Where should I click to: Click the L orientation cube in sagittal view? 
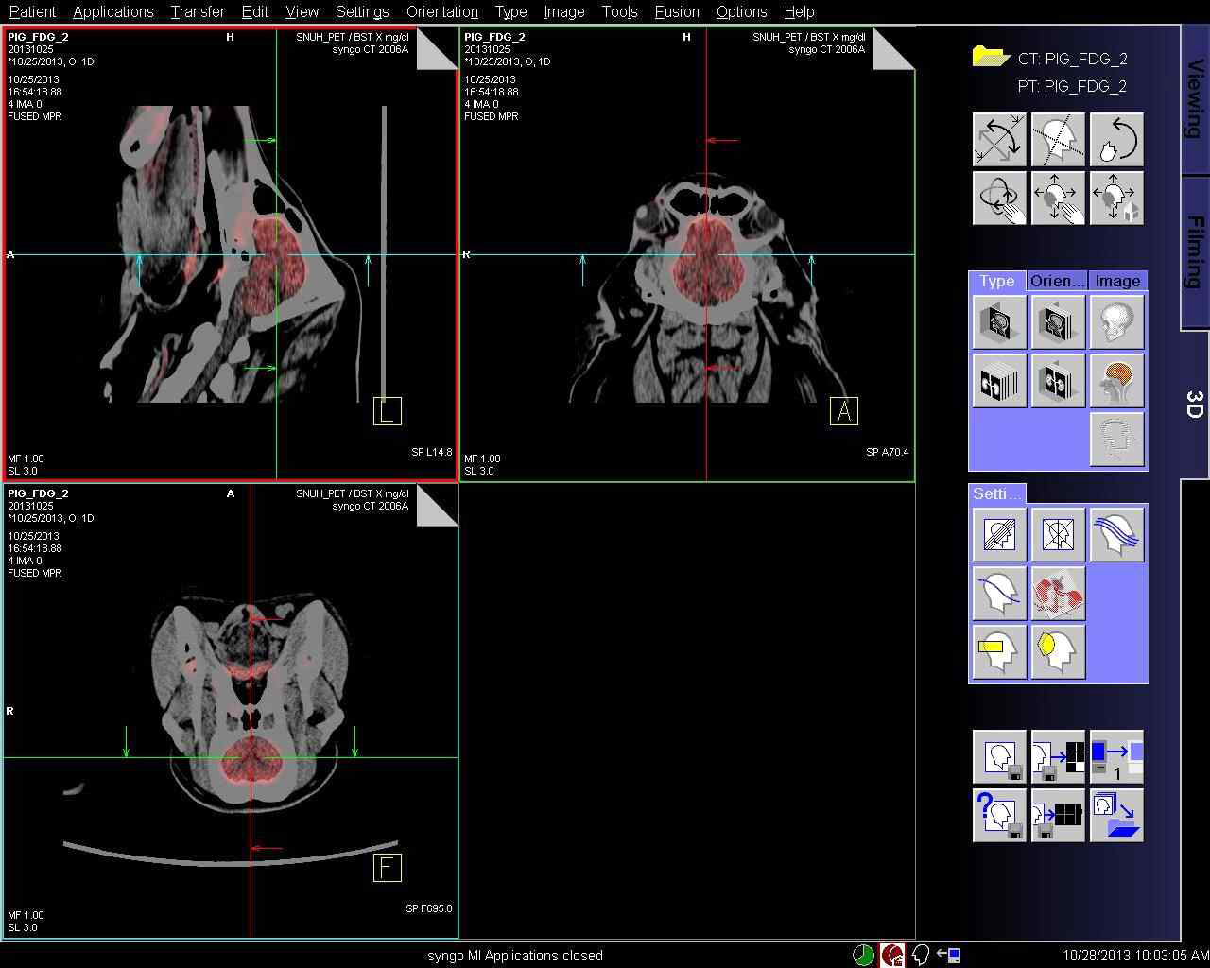[x=388, y=411]
